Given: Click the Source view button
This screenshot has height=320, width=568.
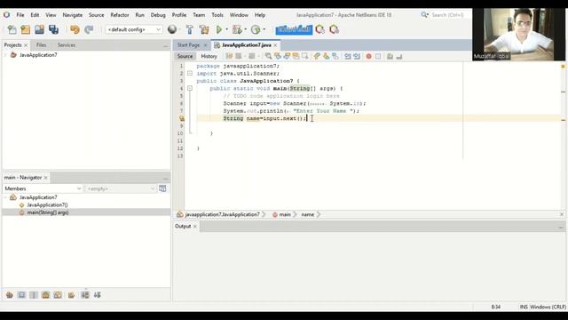Looking at the screenshot, I should [x=185, y=56].
